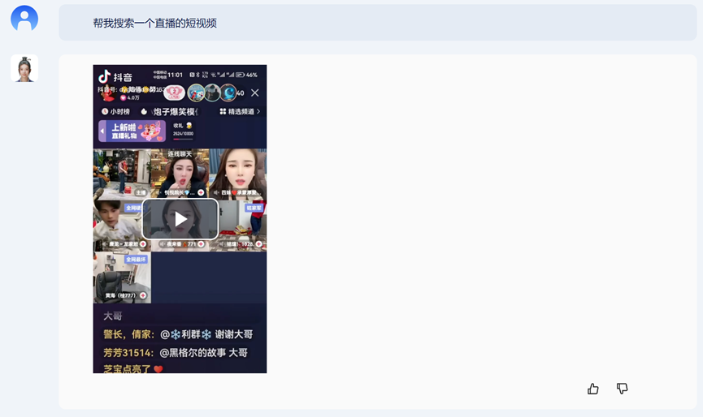Click the thumbs down feedback icon
Image resolution: width=703 pixels, height=417 pixels.
tap(622, 389)
